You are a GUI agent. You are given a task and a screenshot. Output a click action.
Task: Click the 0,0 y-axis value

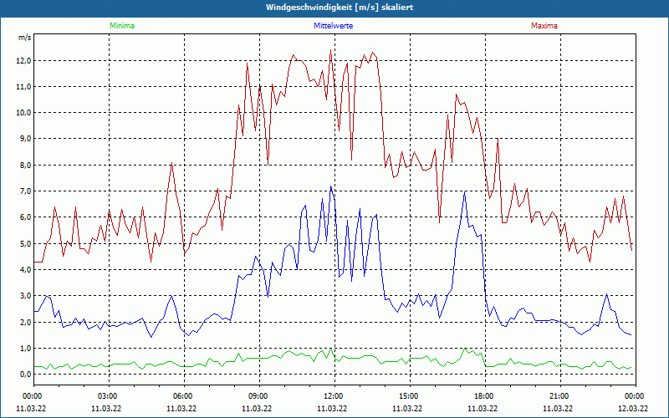25,374
